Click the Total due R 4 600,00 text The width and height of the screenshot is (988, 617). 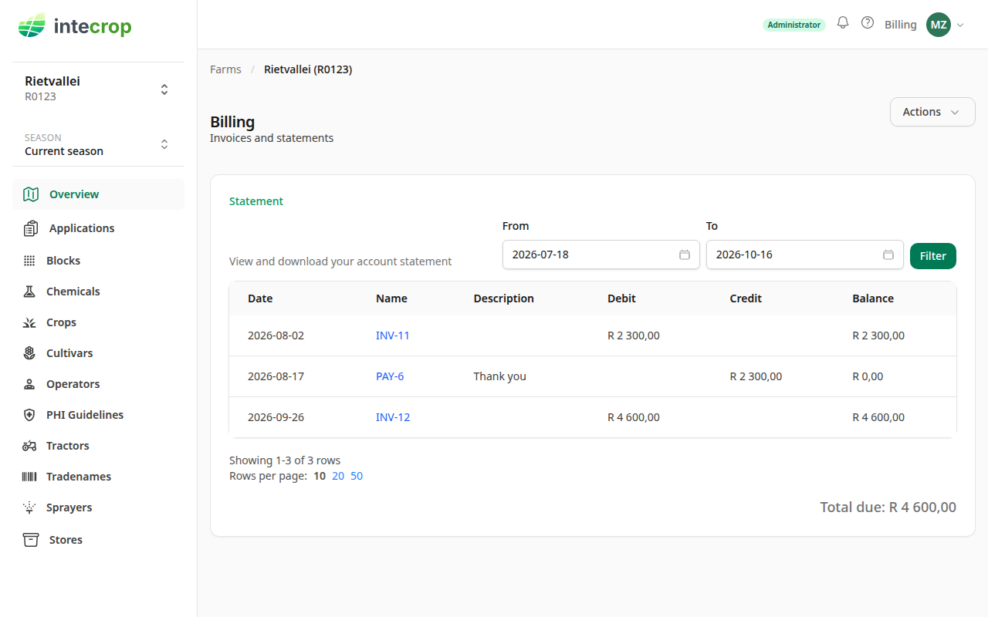tap(888, 507)
